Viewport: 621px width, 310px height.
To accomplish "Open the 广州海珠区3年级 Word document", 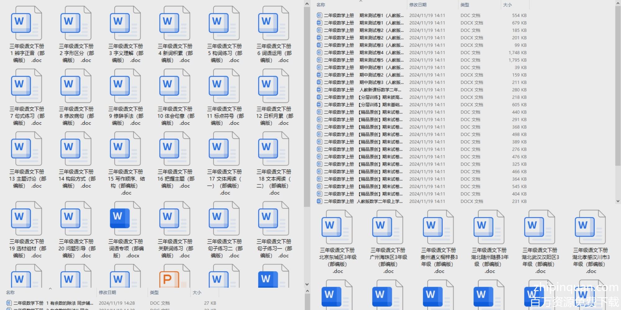I will [x=388, y=228].
